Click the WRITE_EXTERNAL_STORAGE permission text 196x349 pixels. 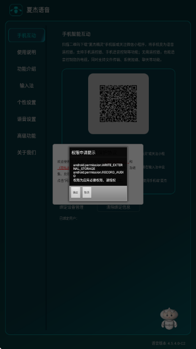click(98, 167)
